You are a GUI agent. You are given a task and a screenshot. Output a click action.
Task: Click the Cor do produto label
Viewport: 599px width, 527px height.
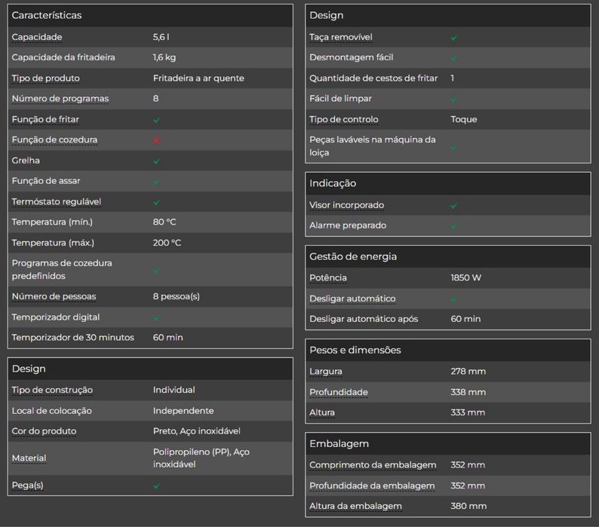point(44,431)
